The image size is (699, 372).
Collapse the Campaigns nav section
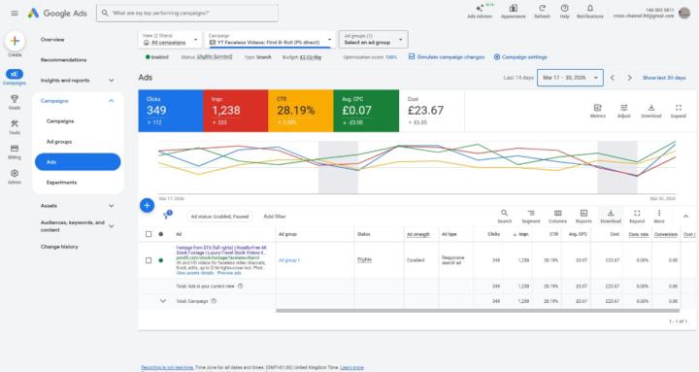[x=111, y=101]
